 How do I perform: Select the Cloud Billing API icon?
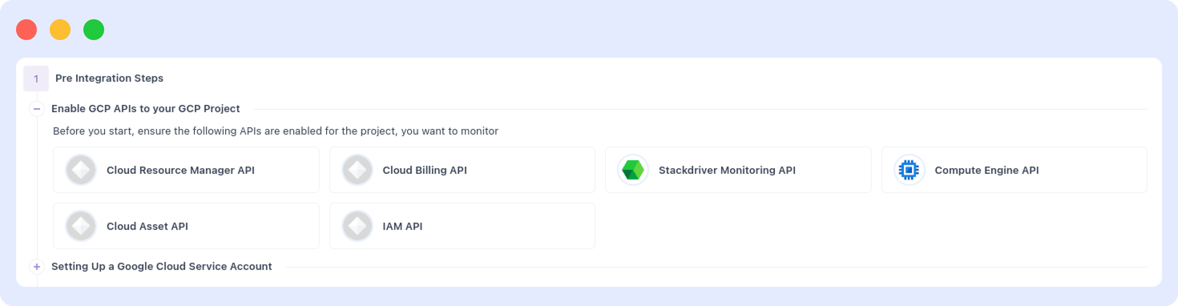click(x=357, y=170)
